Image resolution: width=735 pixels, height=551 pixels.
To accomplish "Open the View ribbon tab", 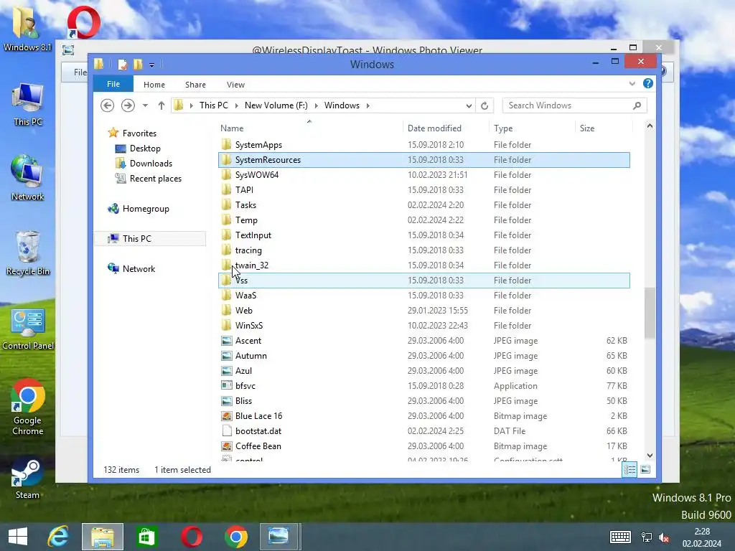I will coord(235,85).
